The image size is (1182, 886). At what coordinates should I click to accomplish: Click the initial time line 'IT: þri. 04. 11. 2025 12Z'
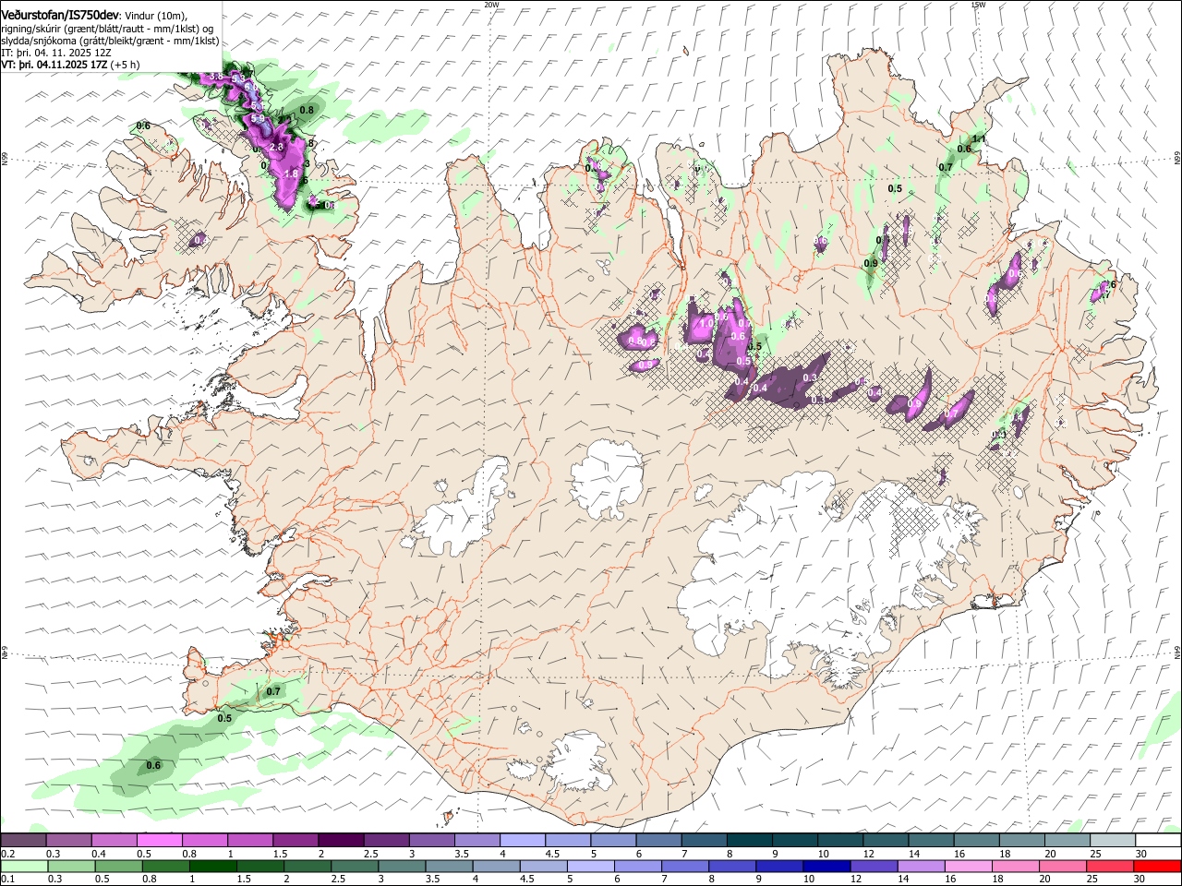point(57,53)
